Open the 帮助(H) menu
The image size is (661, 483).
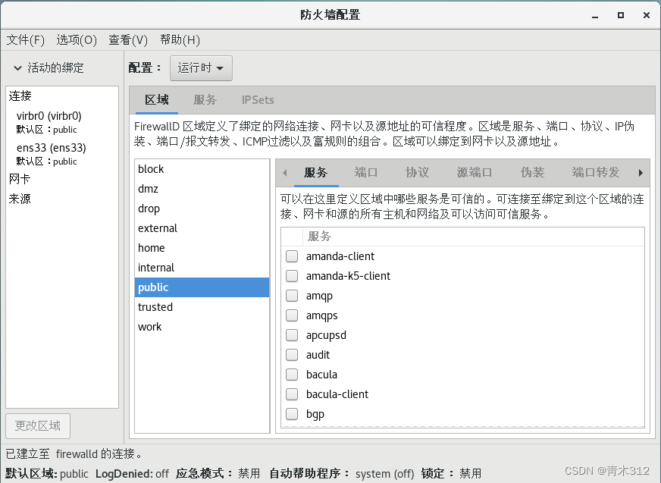(180, 40)
